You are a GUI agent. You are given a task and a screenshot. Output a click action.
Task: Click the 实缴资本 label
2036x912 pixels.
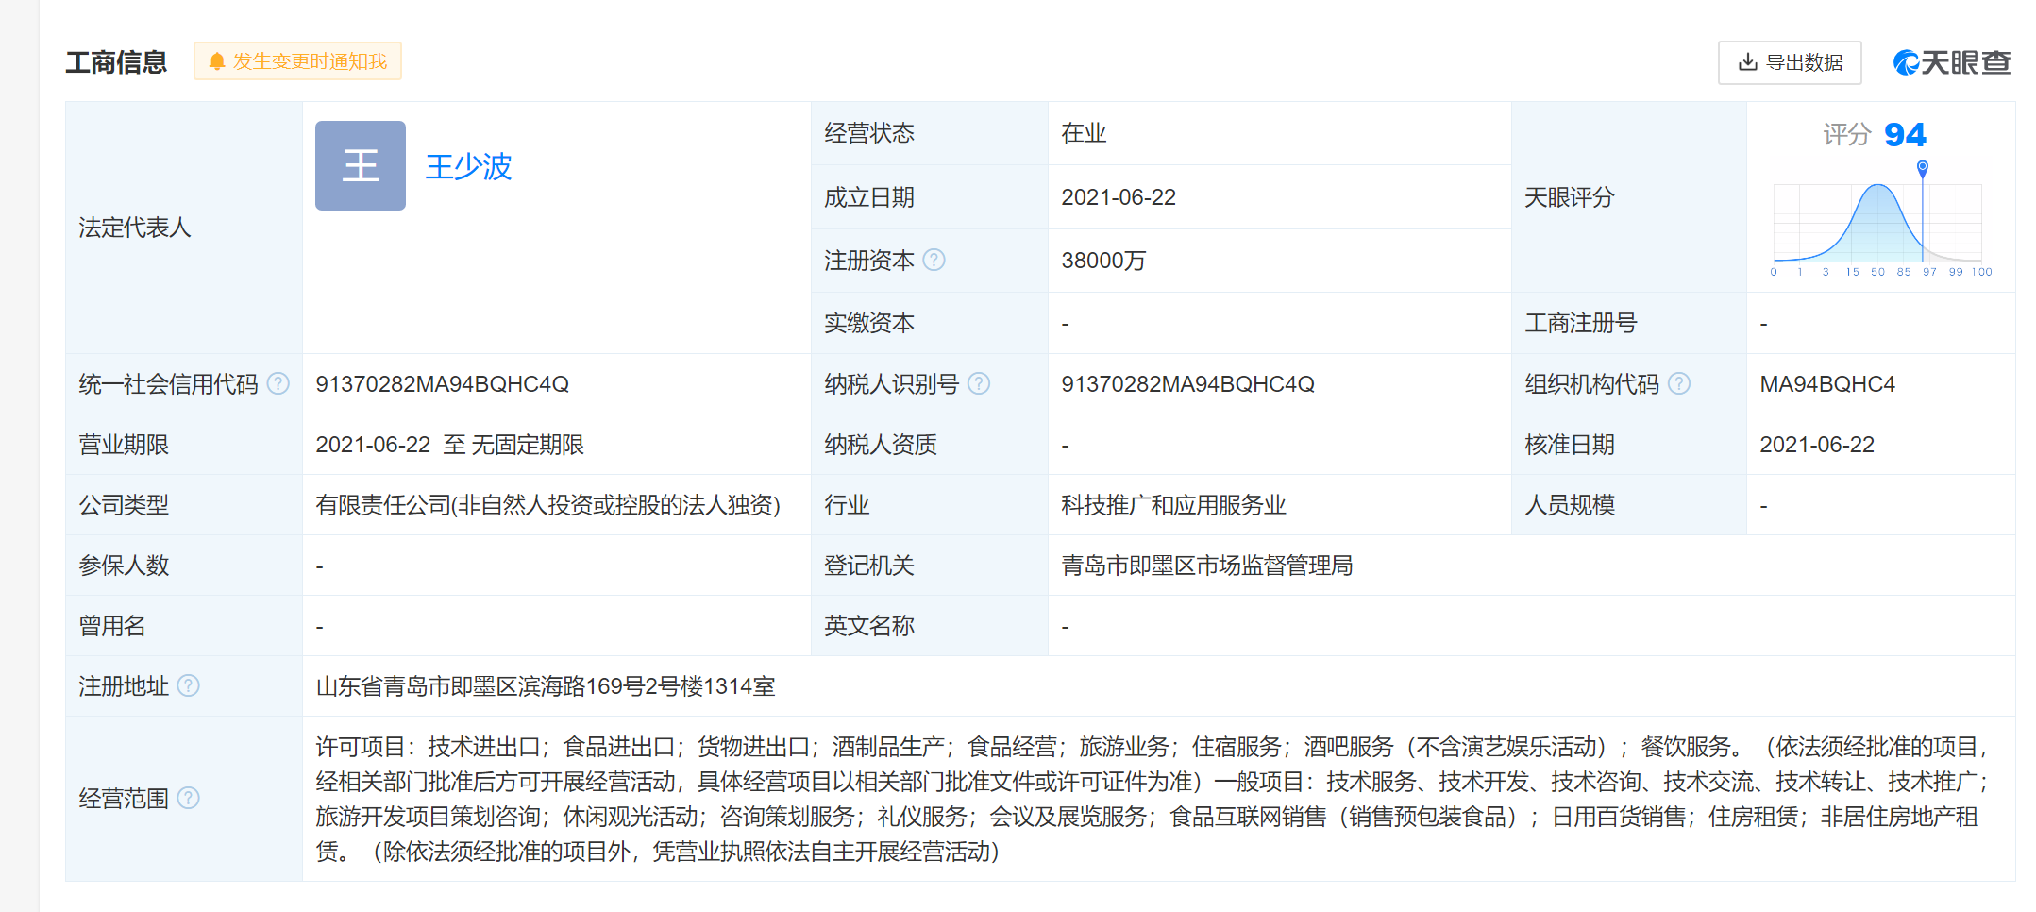[869, 323]
